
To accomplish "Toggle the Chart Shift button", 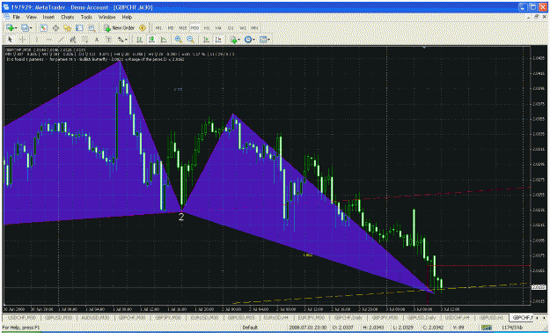I will pyautogui.click(x=218, y=40).
